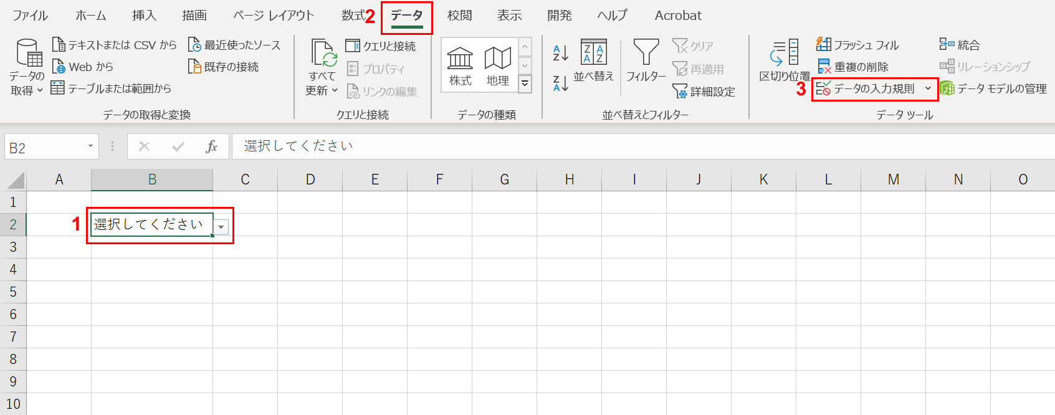Viewport: 1055px width, 415px height.
Task: Expand データの入力規則 dropdown arrow
Action: click(928, 88)
